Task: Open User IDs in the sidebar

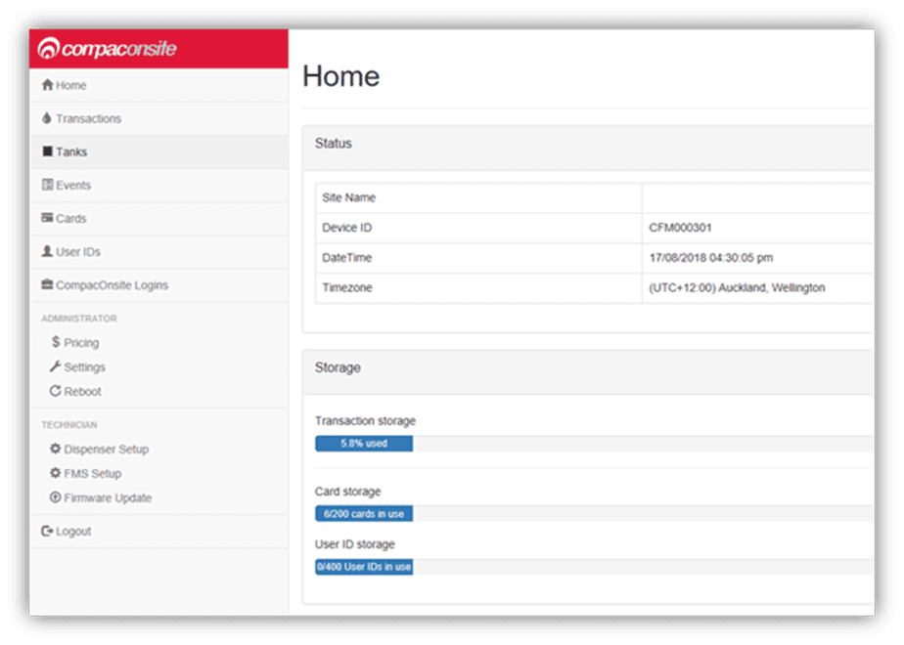Action: [159, 252]
